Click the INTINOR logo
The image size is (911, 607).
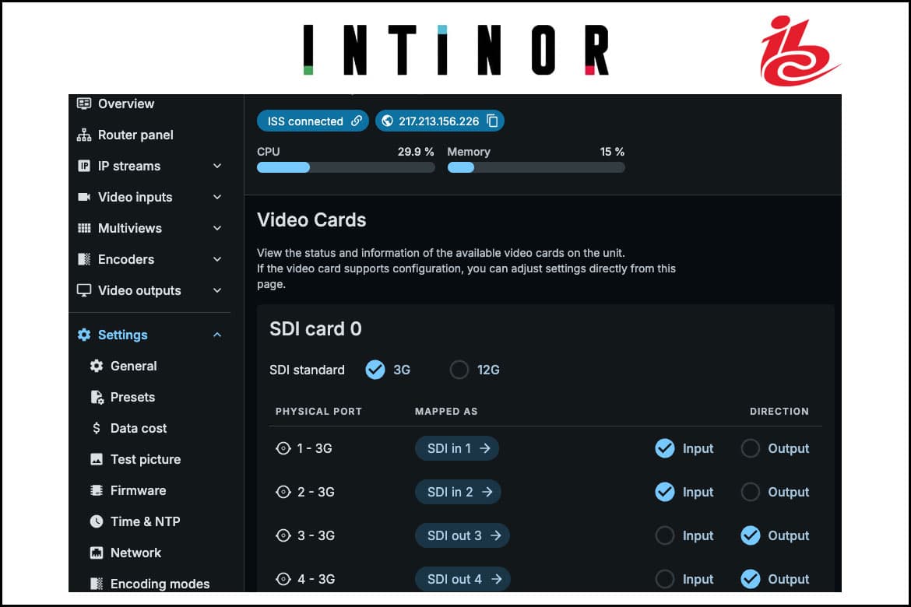pos(456,50)
